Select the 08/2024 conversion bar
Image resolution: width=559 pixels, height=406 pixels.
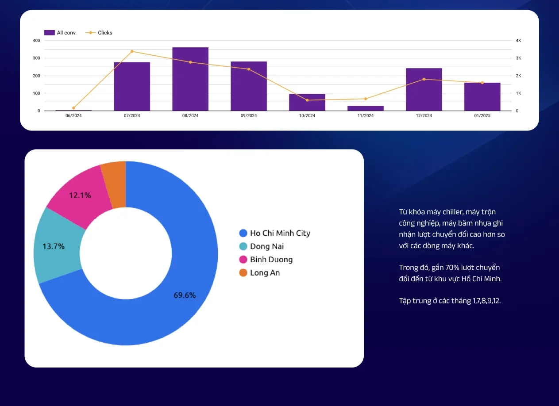click(x=190, y=79)
